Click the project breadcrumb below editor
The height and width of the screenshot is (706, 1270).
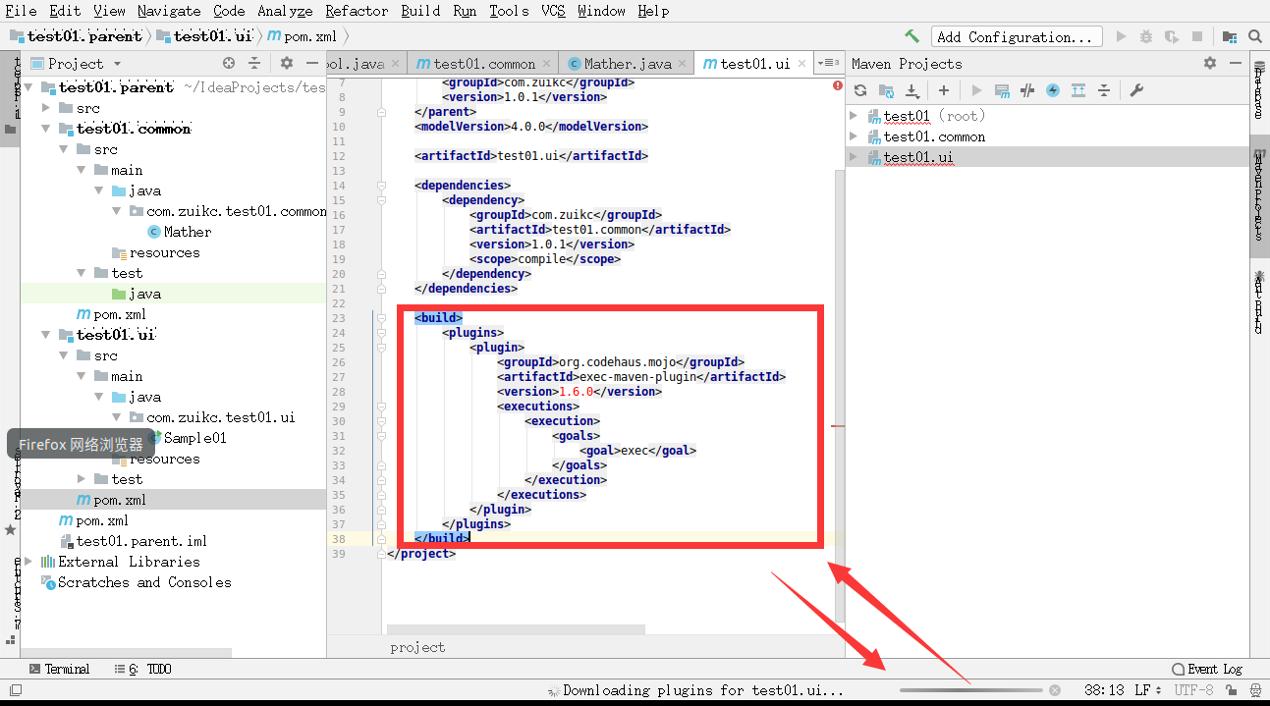[x=417, y=647]
